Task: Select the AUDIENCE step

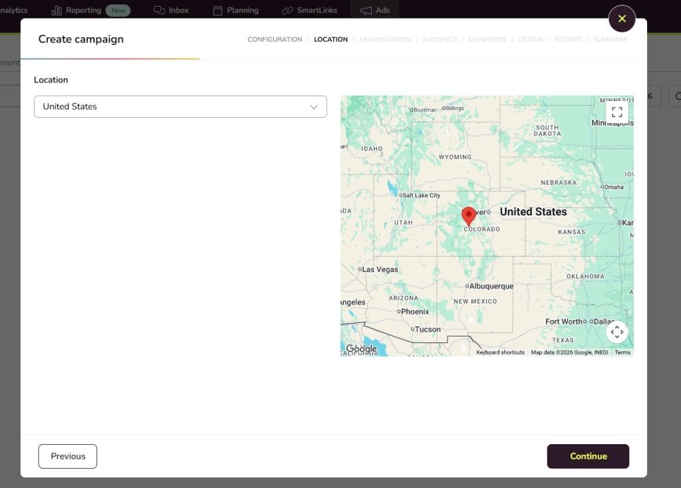Action: click(440, 39)
